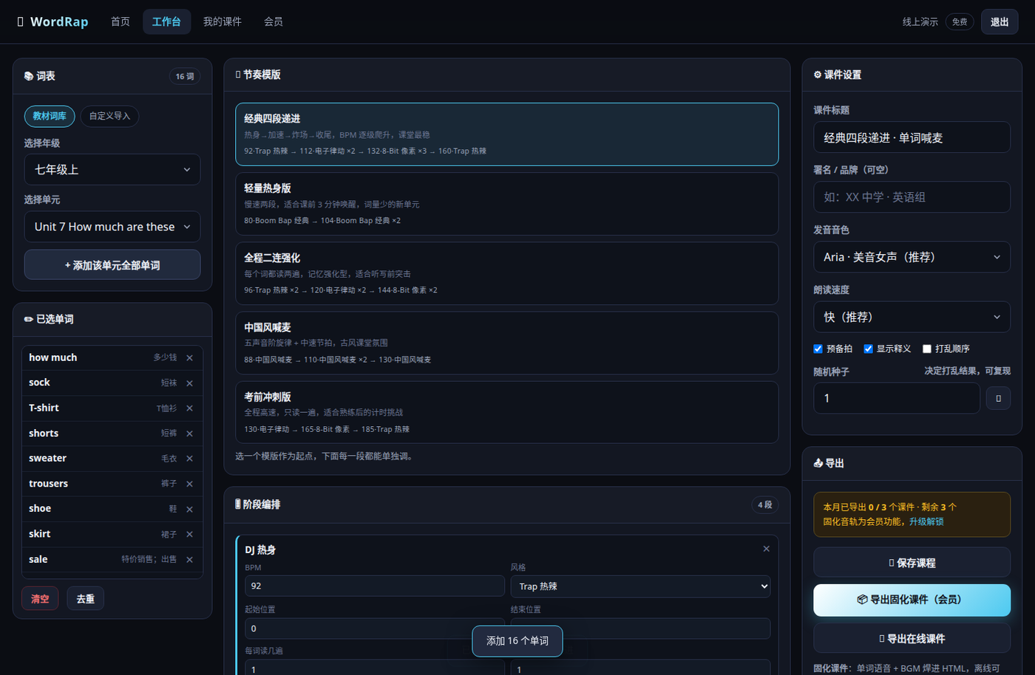Click 导出固化课件（会员）button
Screen dimensions: 1035x675
coord(912,600)
